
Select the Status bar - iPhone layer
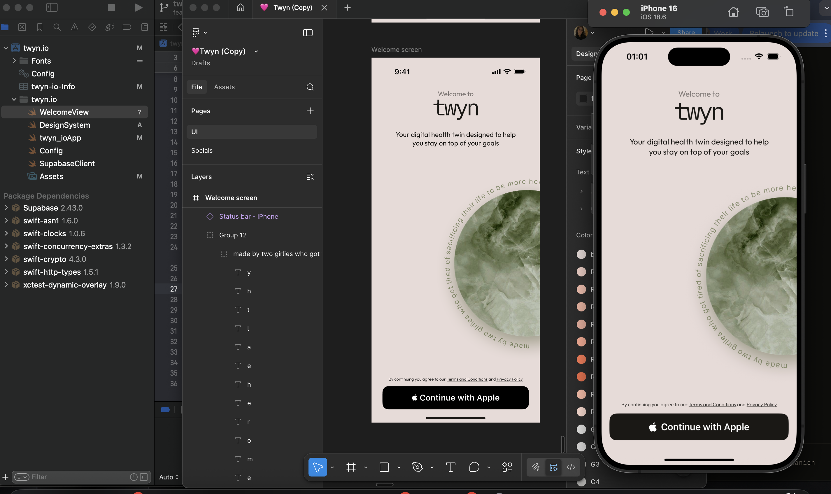249,216
